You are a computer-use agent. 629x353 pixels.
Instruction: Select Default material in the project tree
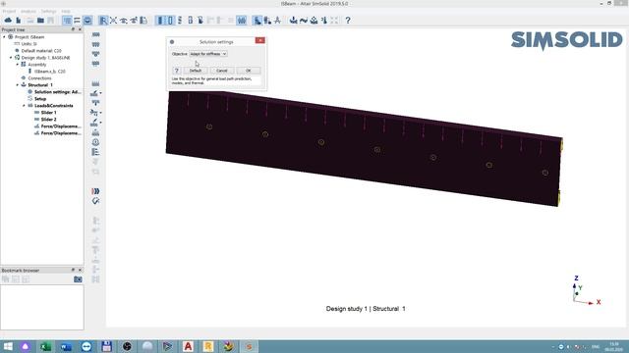(x=41, y=51)
